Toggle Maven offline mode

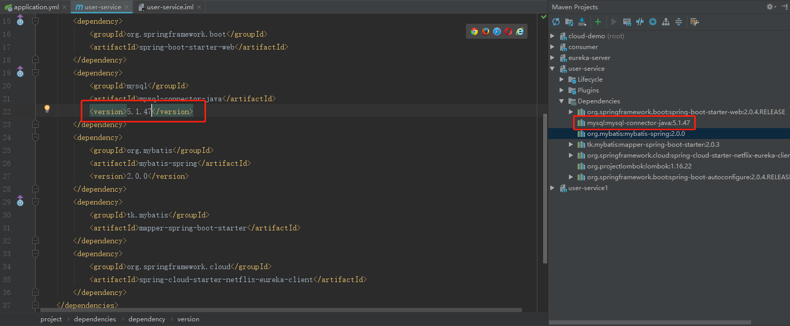click(x=653, y=22)
